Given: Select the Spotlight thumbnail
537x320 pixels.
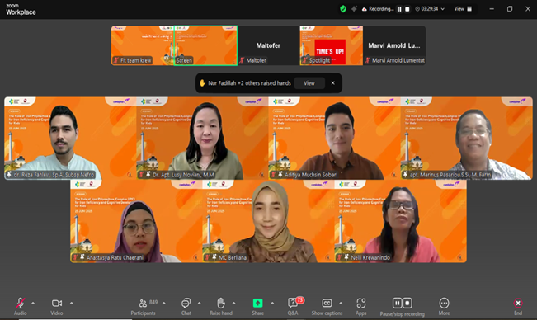Looking at the screenshot, I should (x=331, y=45).
